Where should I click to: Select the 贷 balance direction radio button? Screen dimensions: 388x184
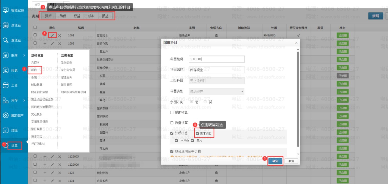pos(205,102)
